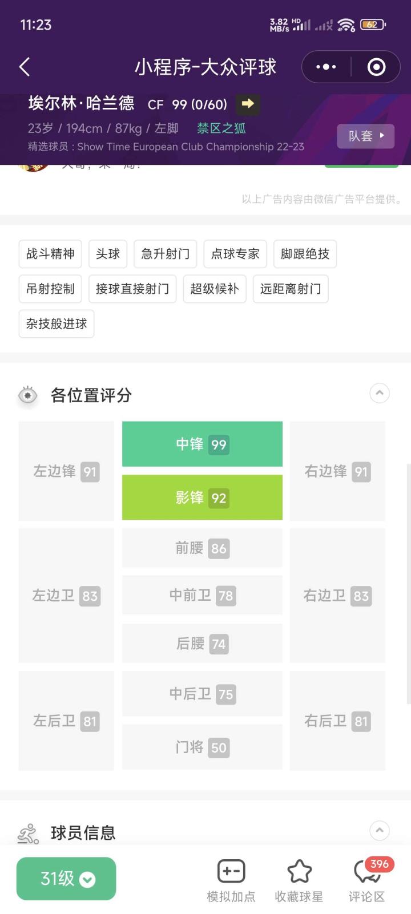Tap the eye icon beside 各位置评分
This screenshot has height=914, width=411.
(x=27, y=395)
